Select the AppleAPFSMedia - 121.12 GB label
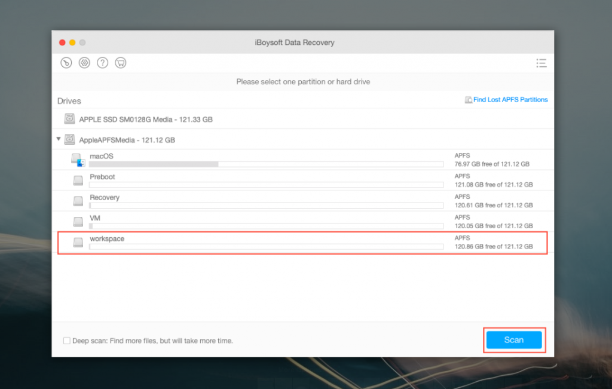This screenshot has width=612, height=389. [127, 140]
